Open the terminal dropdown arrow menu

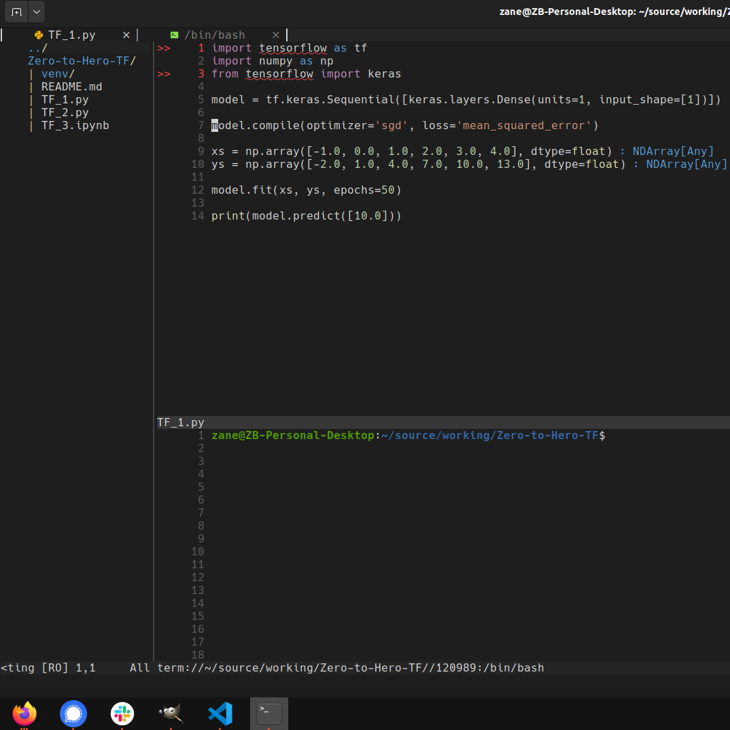37,12
